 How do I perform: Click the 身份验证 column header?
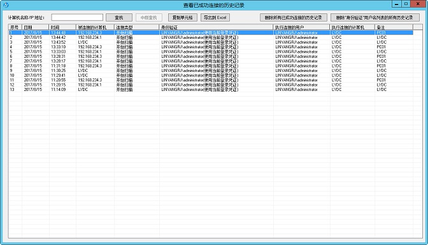click(x=216, y=27)
